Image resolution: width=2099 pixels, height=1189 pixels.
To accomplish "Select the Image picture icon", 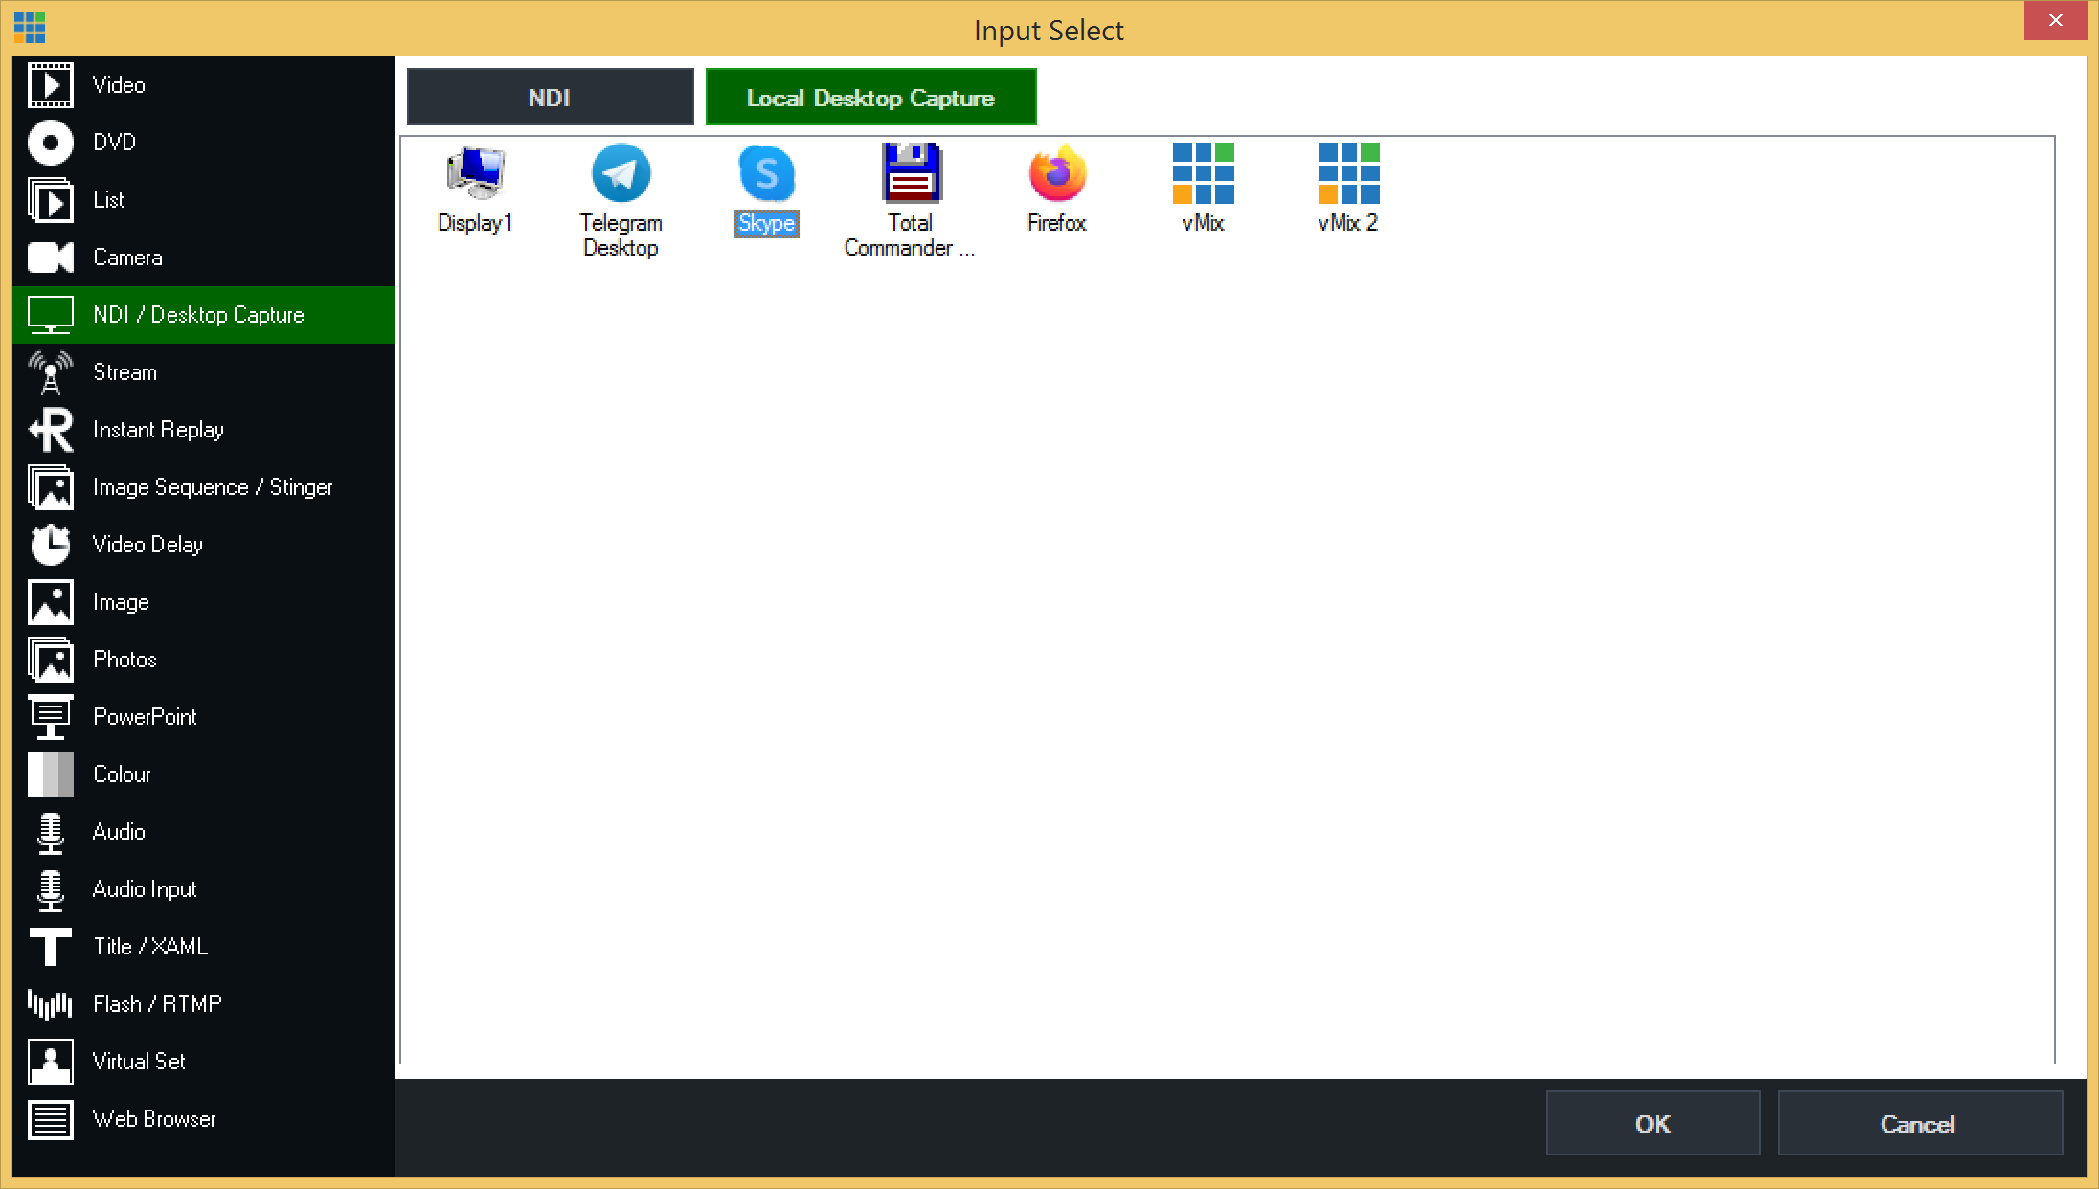I will click(x=51, y=602).
